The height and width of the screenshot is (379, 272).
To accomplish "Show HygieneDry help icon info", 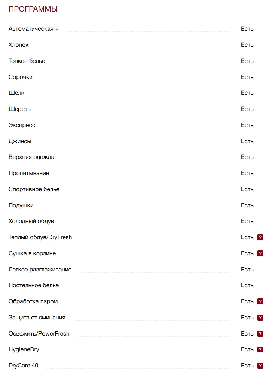I will coord(260,349).
